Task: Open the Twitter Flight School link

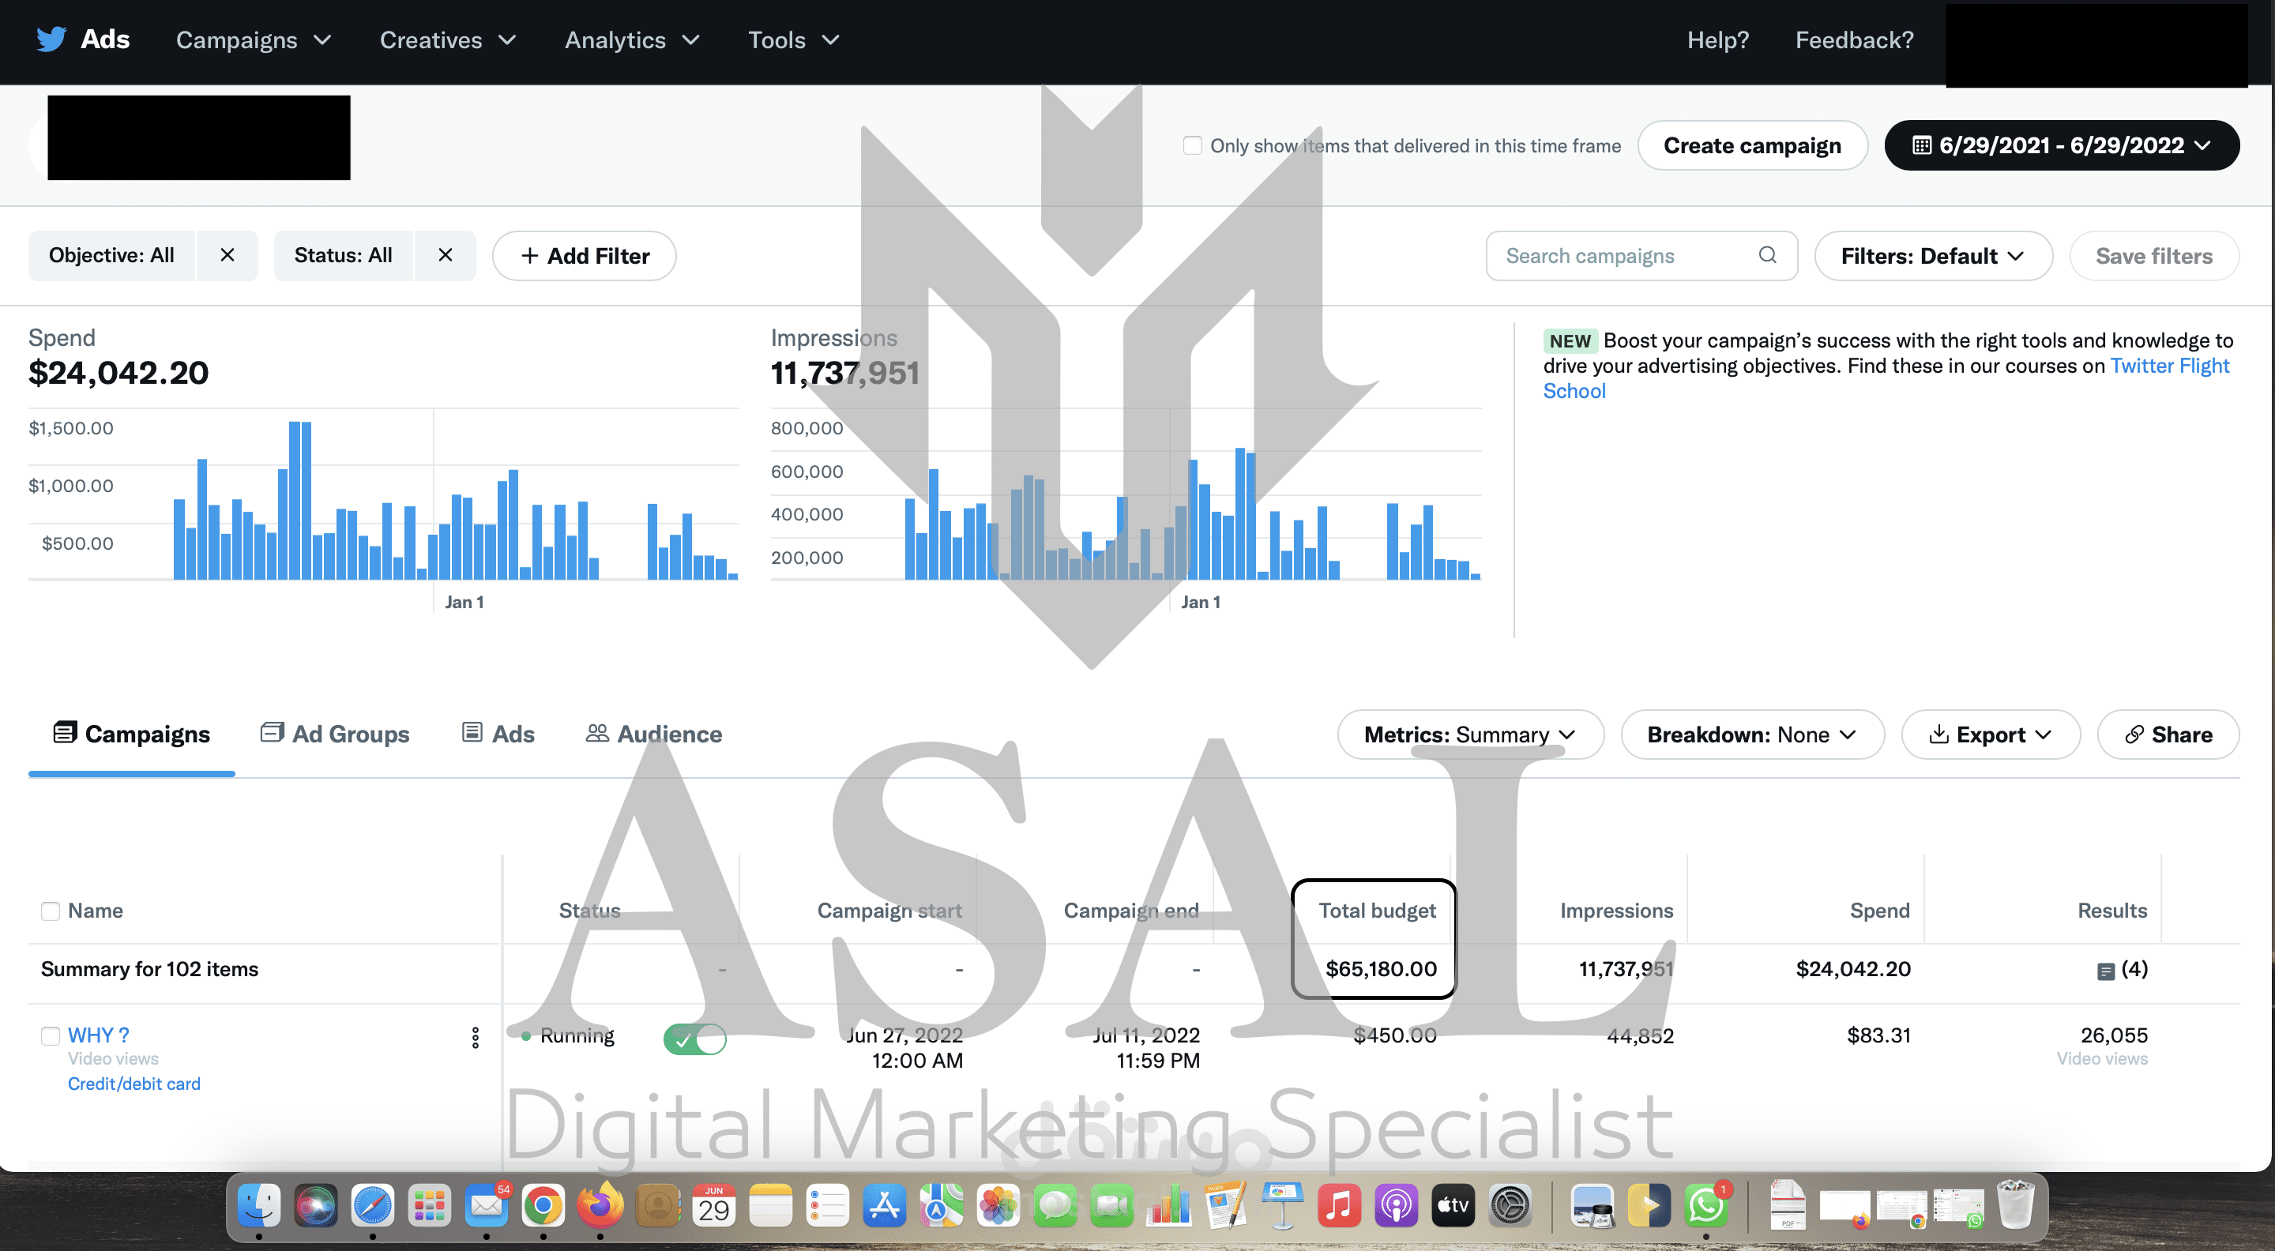Action: point(2168,366)
